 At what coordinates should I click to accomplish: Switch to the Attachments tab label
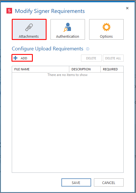[x=29, y=37]
